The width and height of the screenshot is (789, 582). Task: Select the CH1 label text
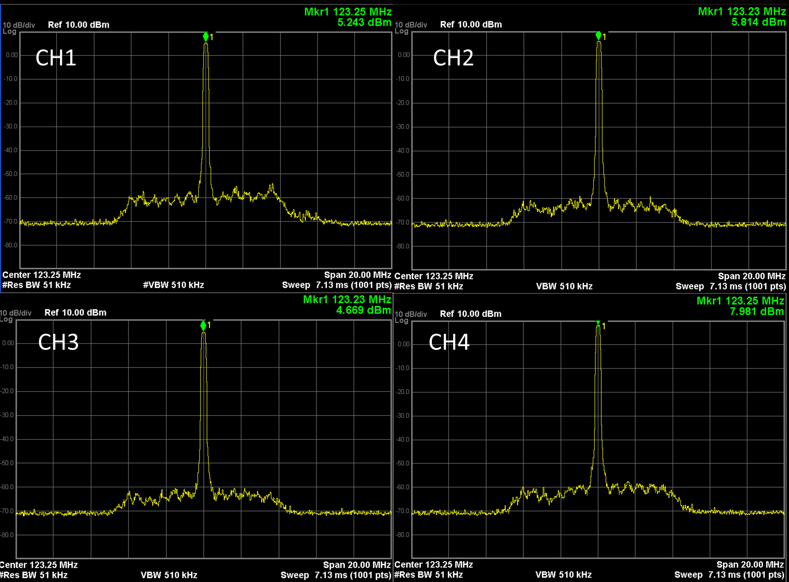pos(56,58)
